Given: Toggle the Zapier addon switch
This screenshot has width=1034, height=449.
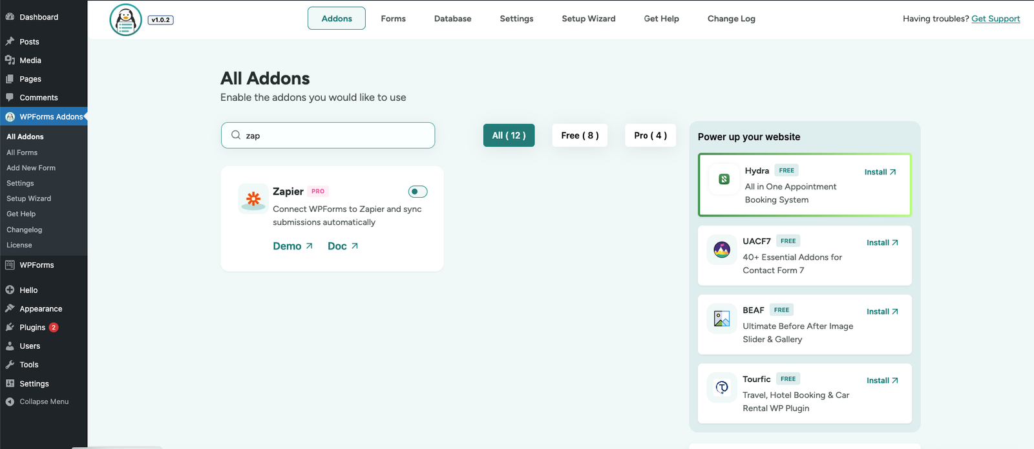Looking at the screenshot, I should (x=417, y=191).
